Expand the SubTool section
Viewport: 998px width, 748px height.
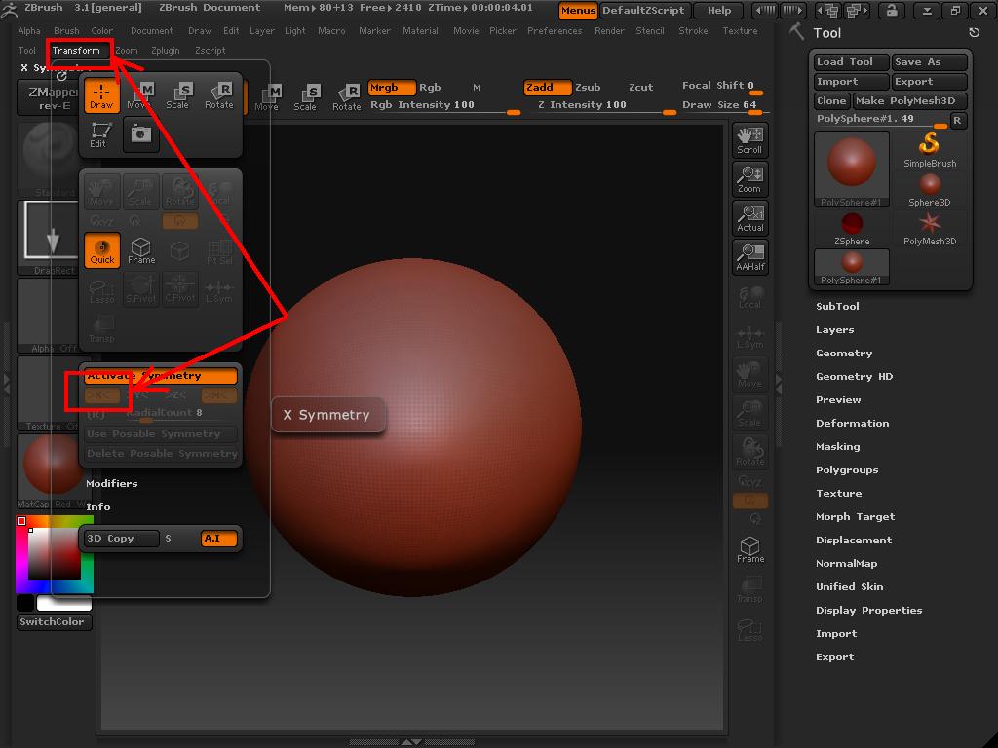(837, 306)
